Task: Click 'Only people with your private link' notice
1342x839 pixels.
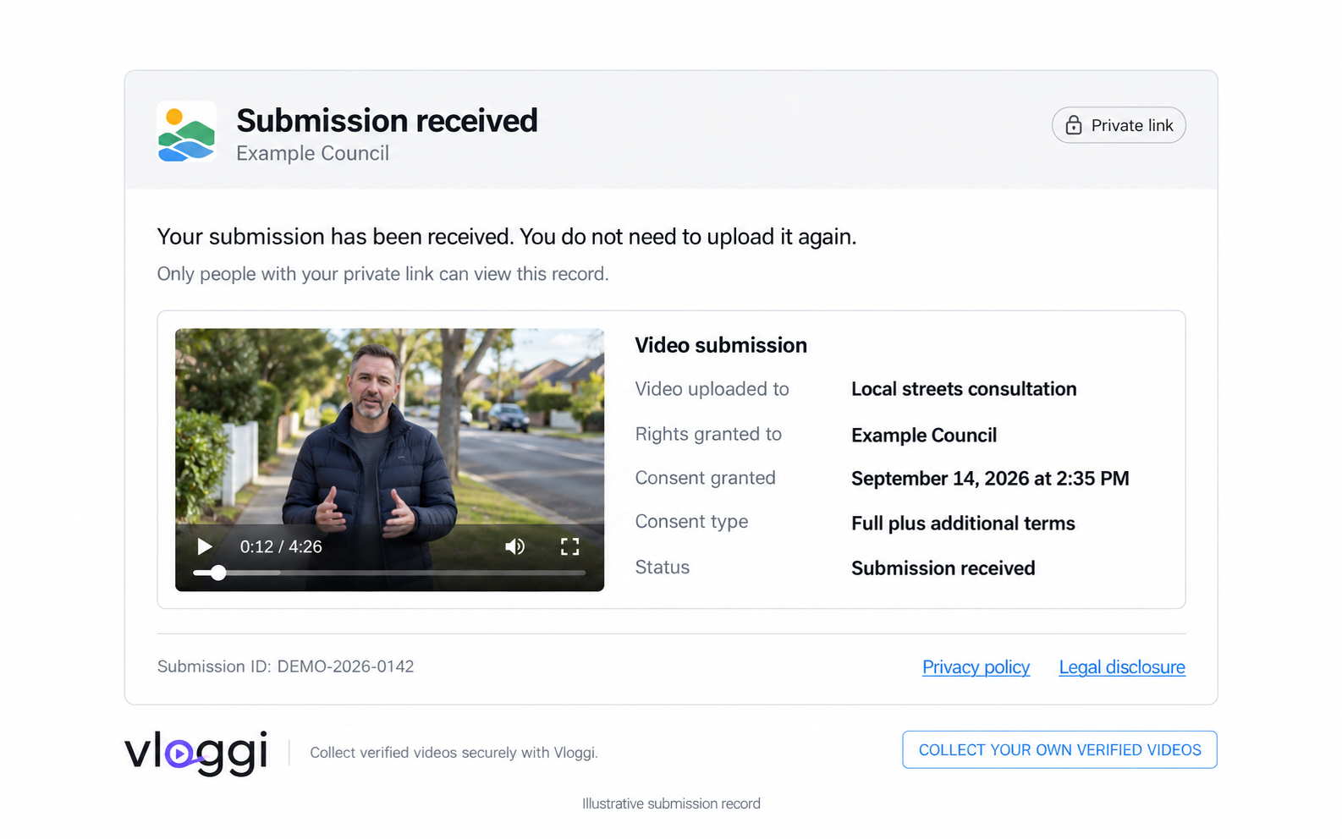Action: coord(382,274)
